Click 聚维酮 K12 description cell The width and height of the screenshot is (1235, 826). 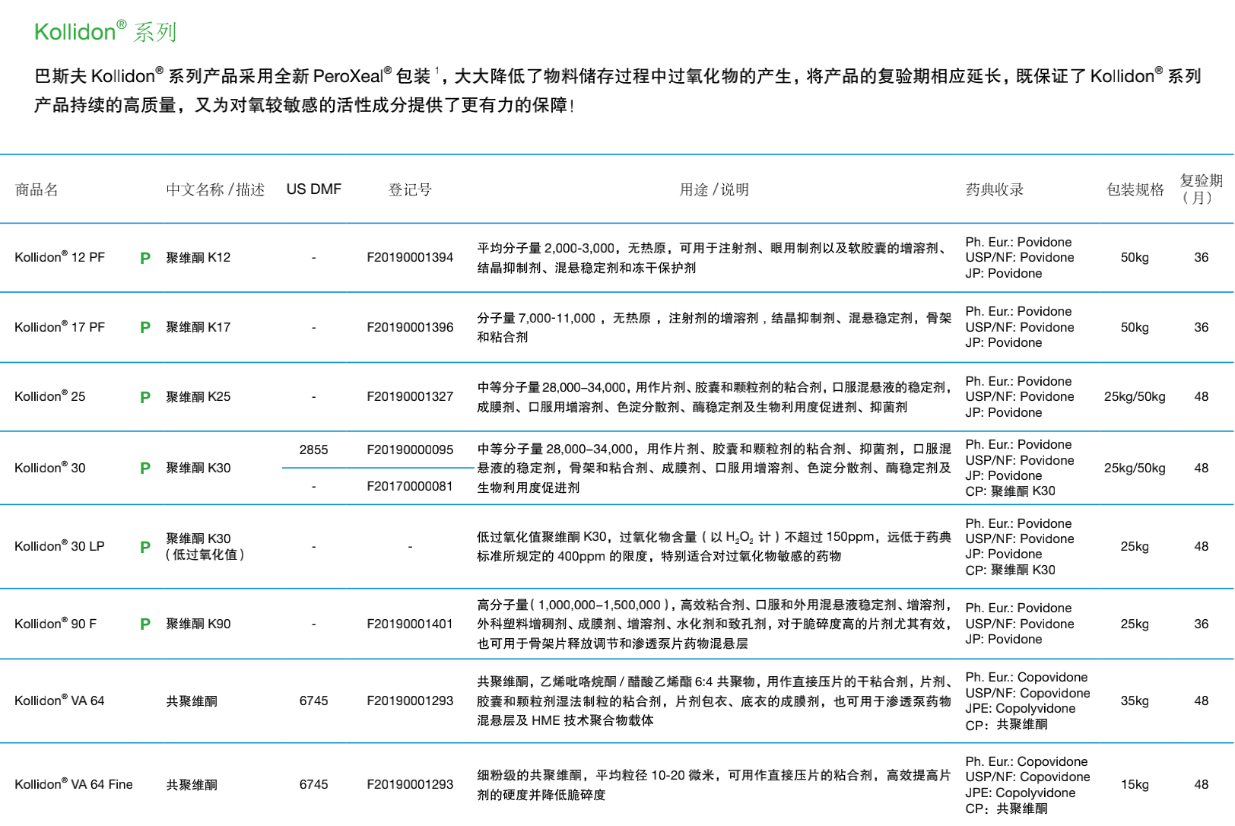click(198, 257)
